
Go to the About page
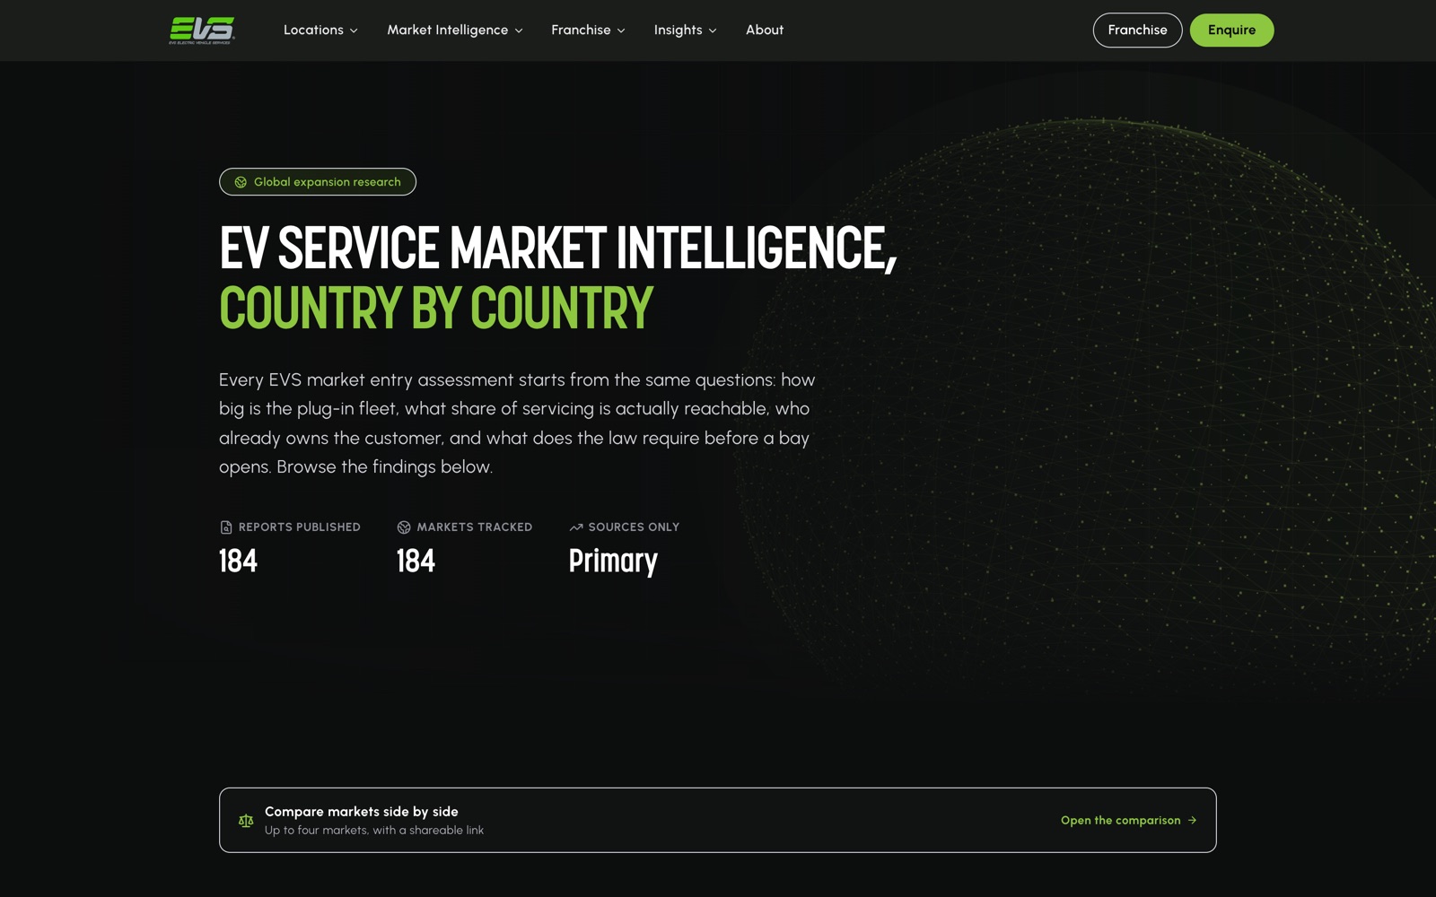coord(765,30)
